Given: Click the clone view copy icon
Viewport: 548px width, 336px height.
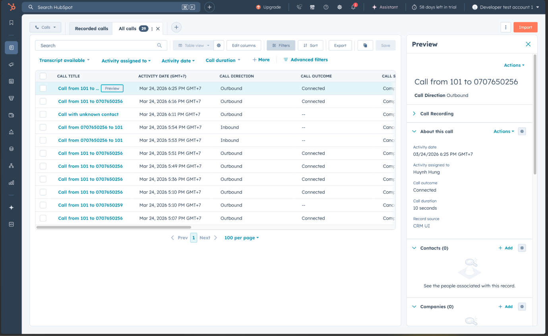Looking at the screenshot, I should tap(365, 45).
